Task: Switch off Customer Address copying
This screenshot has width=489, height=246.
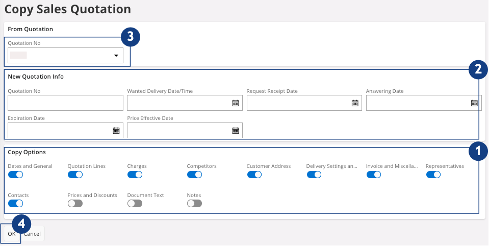Action: pos(254,175)
